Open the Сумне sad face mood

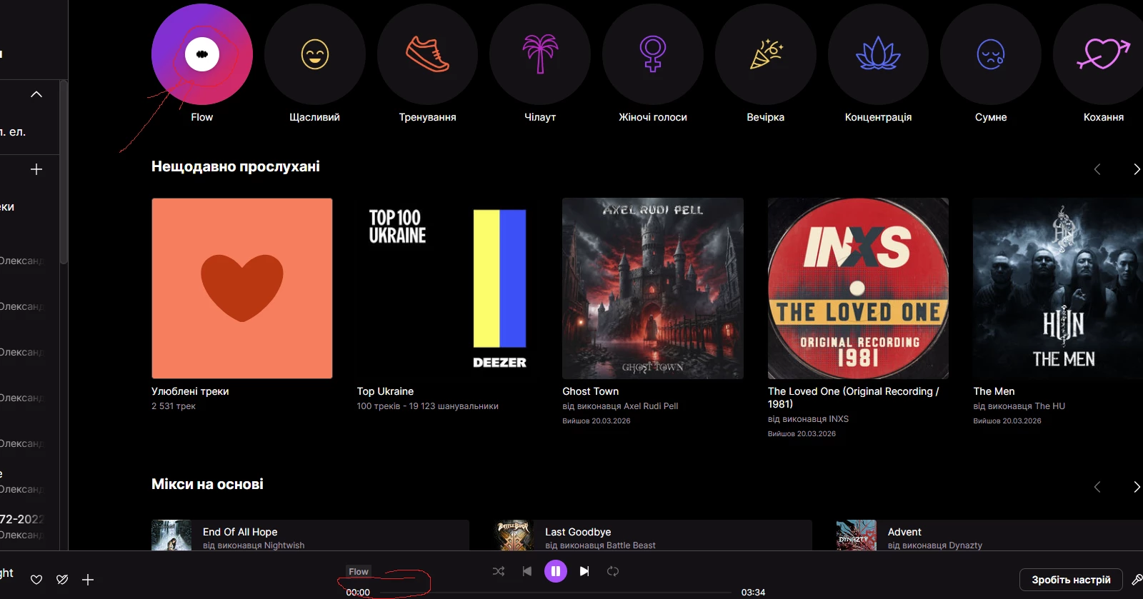(x=991, y=54)
